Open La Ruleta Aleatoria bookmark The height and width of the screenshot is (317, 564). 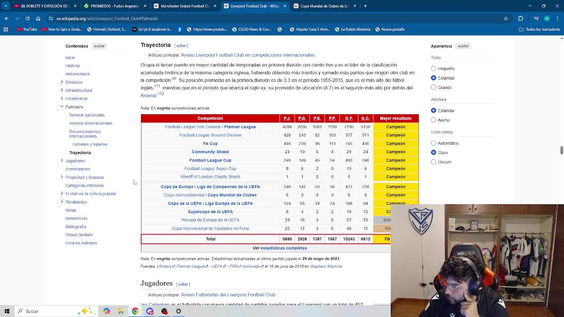[353, 29]
